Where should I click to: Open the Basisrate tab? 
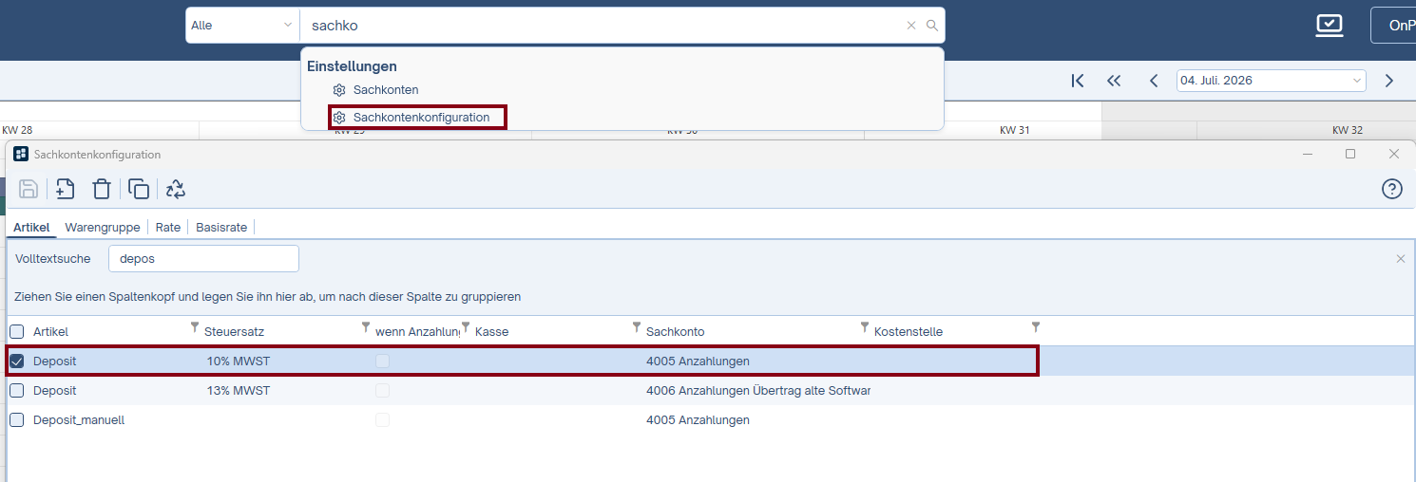pyautogui.click(x=221, y=228)
